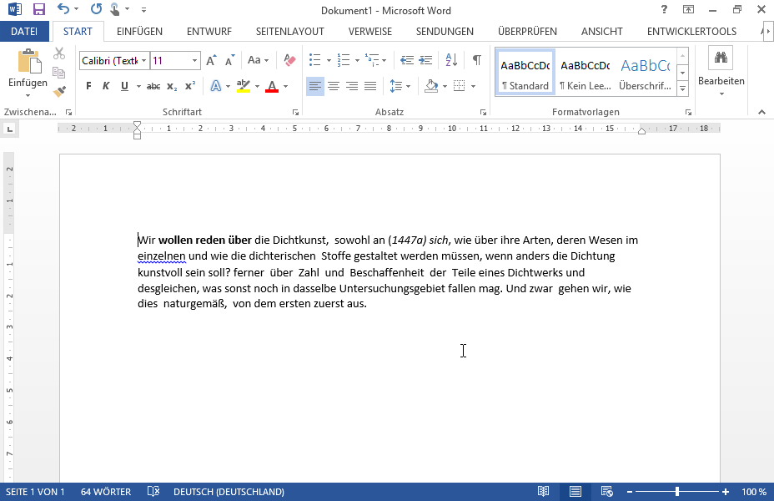Click the grow font size icon
Viewport: 774px width, 501px height.
211,60
